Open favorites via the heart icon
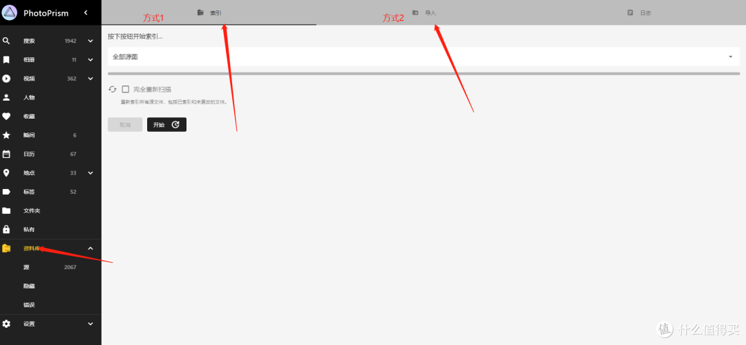The image size is (746, 345). [6, 116]
